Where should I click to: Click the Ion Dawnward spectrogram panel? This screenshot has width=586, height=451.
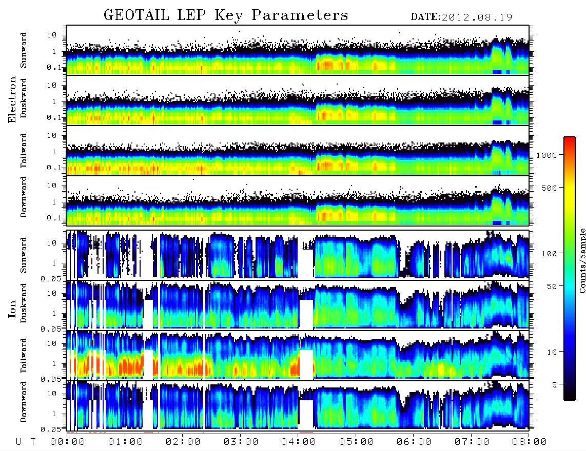point(298,405)
